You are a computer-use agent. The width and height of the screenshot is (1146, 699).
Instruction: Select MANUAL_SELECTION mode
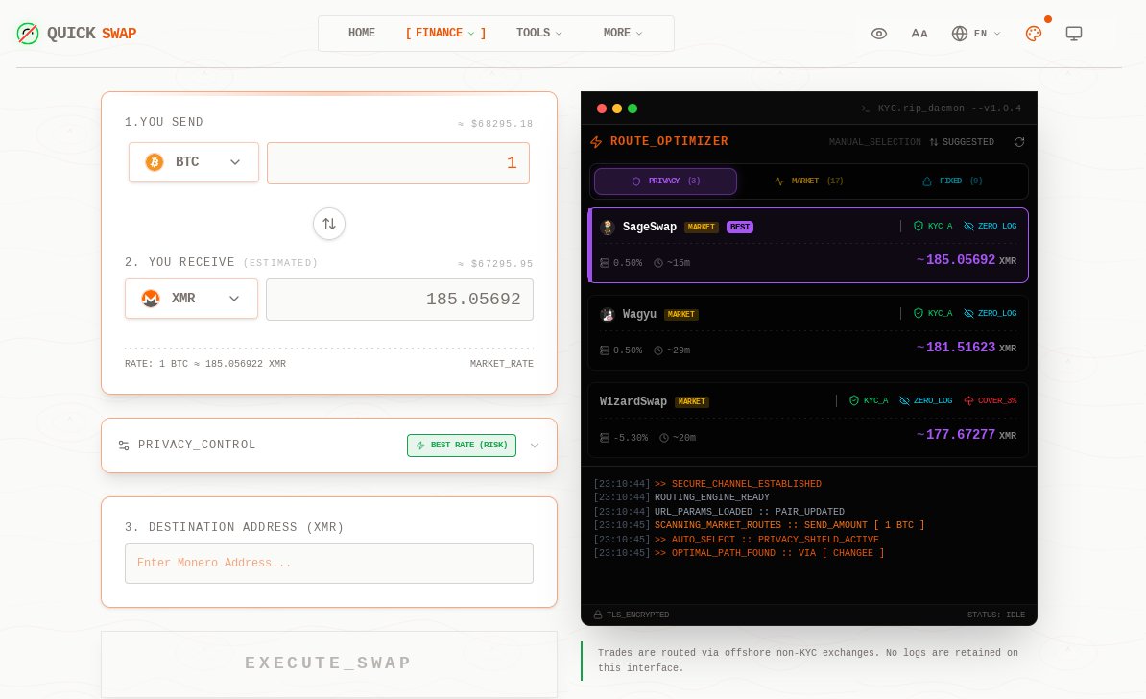874,142
